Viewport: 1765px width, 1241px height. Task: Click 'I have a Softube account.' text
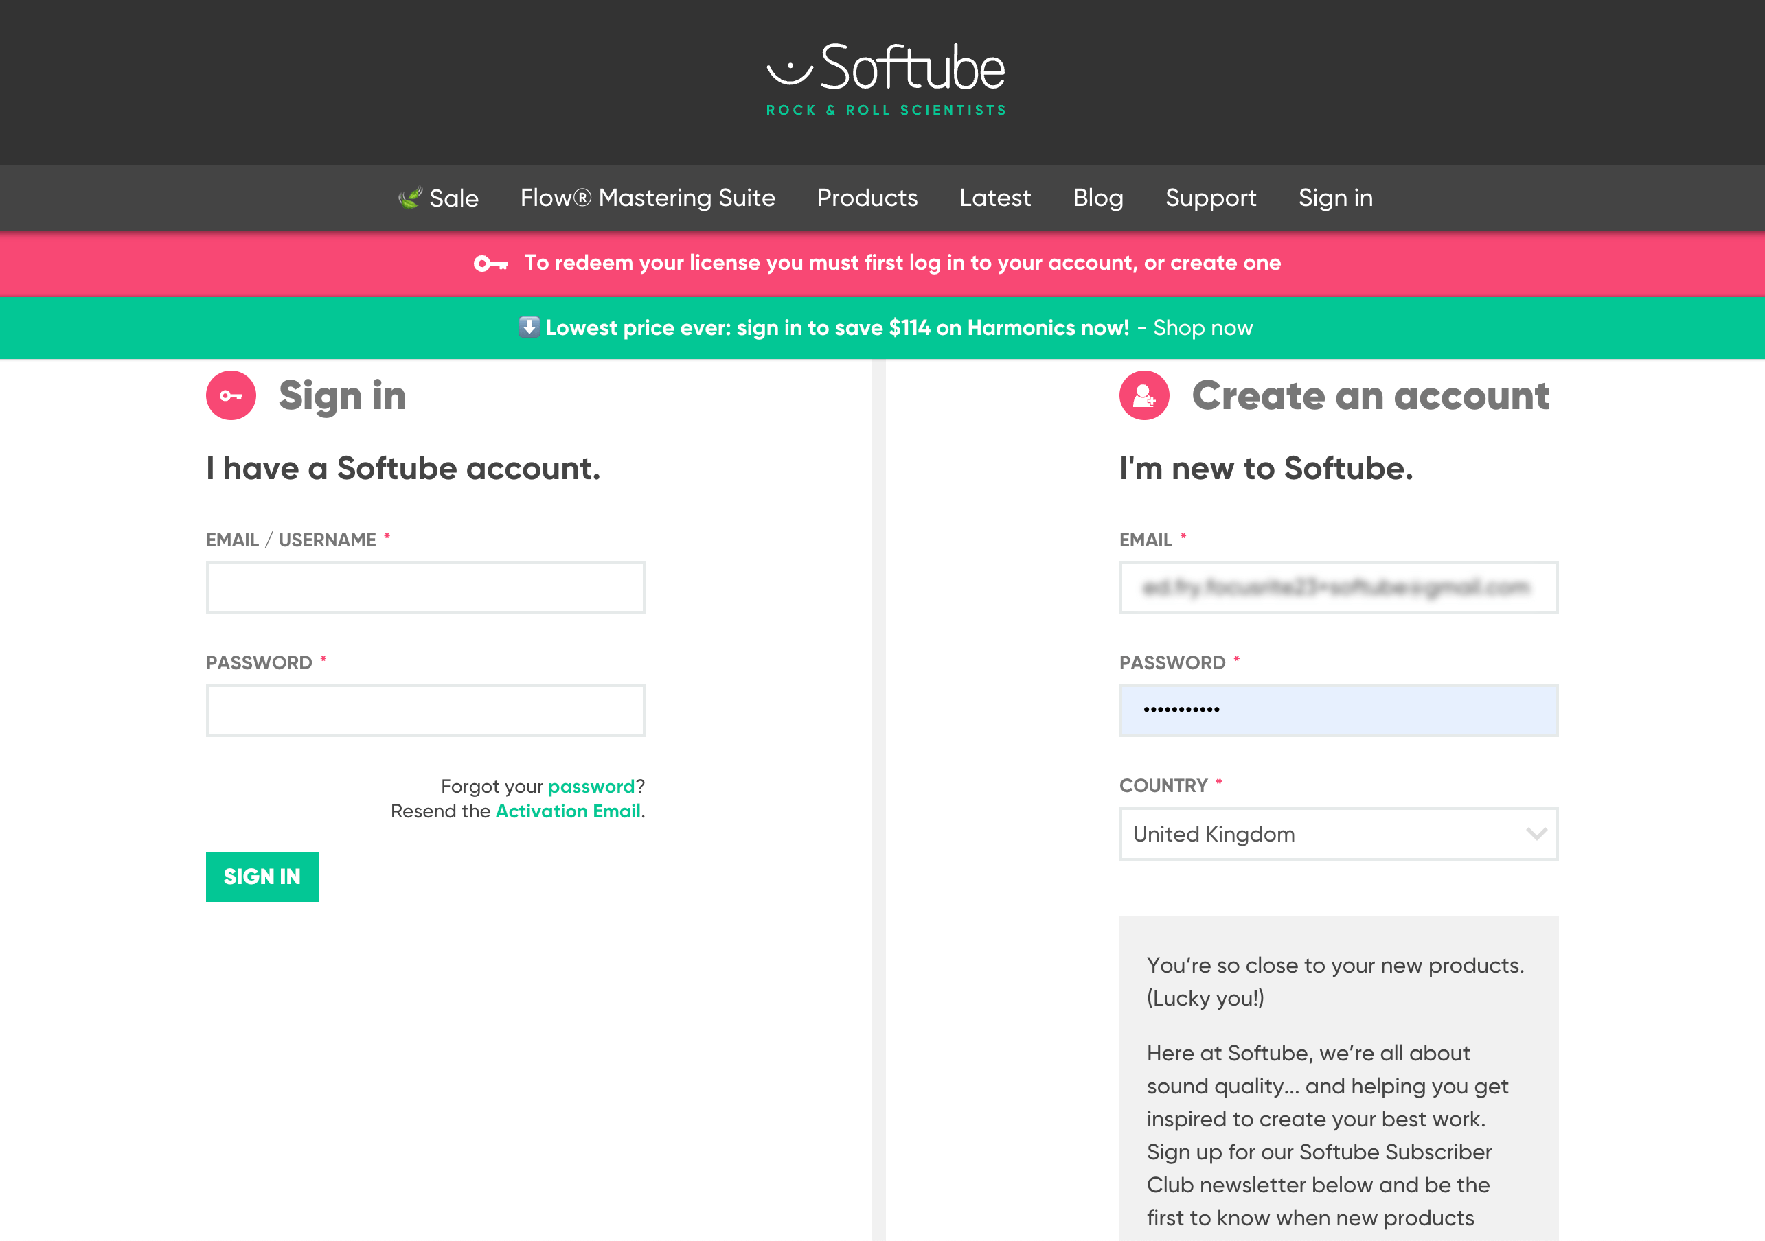(x=403, y=468)
